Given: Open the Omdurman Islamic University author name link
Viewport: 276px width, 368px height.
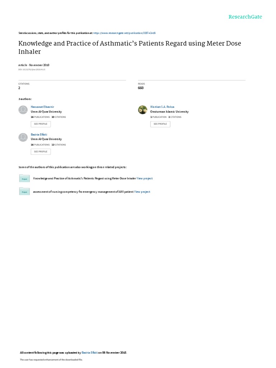Looking at the screenshot, I should coord(162,107).
